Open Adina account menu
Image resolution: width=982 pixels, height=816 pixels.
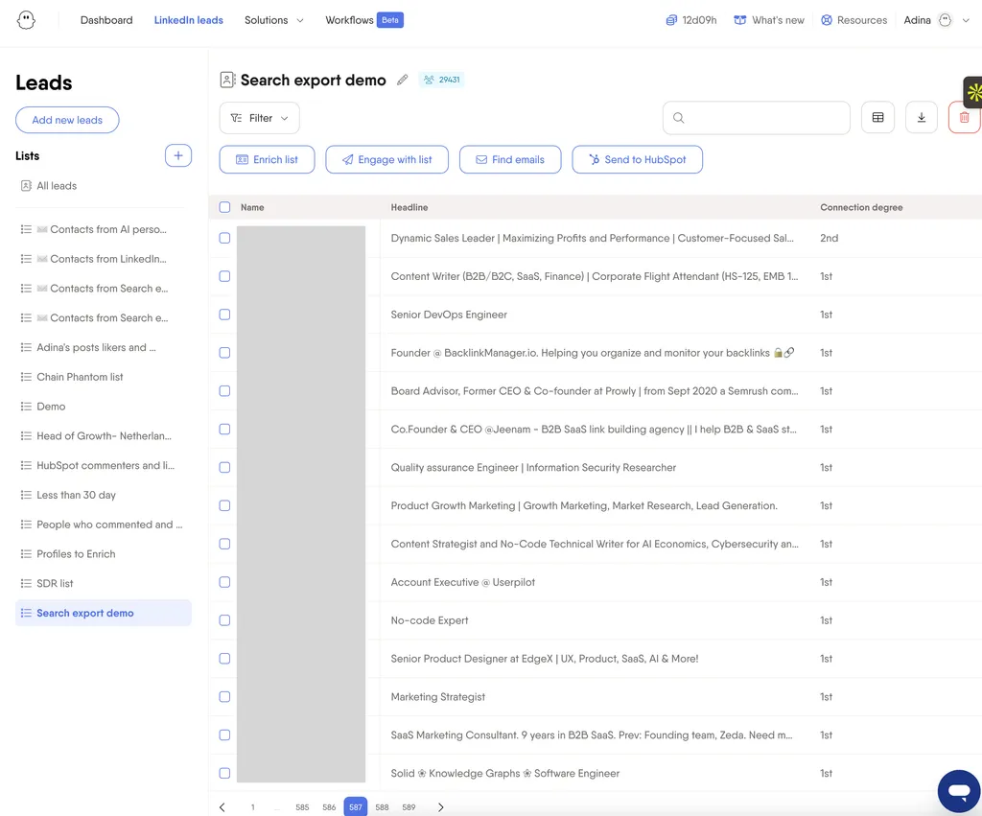928,20
